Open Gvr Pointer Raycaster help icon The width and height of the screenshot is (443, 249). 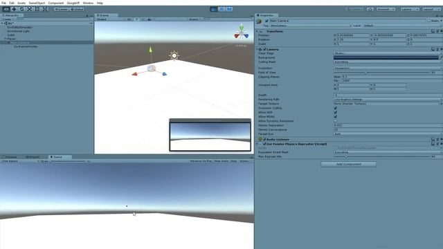(x=433, y=144)
